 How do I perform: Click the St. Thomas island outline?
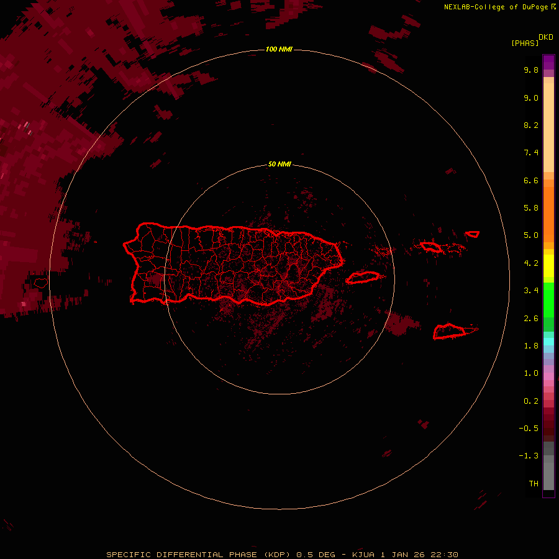click(x=430, y=247)
